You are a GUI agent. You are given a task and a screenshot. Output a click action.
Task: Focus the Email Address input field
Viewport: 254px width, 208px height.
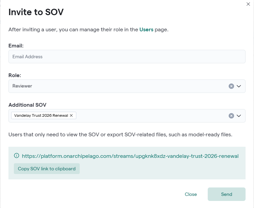click(127, 57)
